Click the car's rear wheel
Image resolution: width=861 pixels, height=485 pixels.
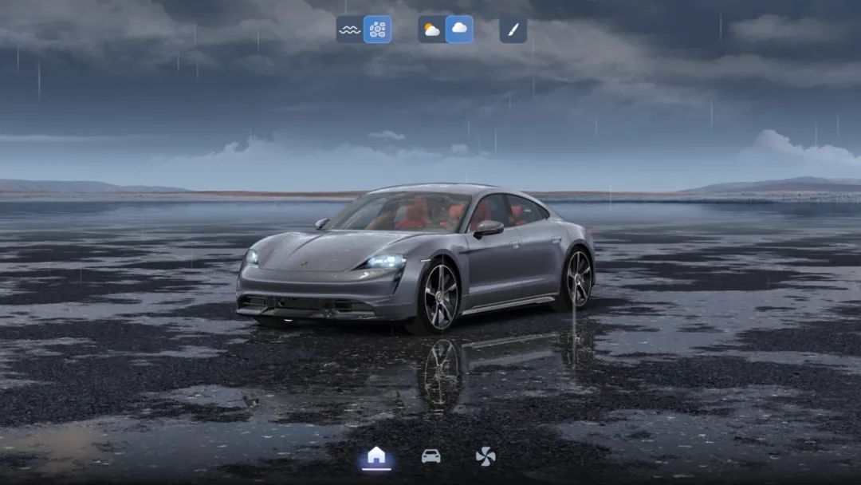click(578, 278)
